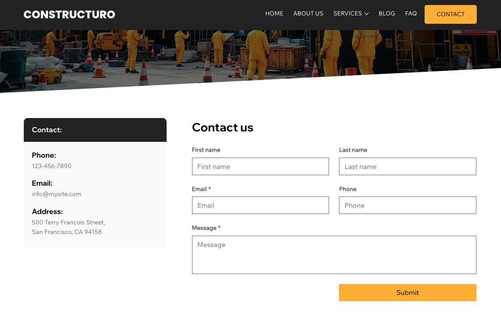Navigate to the HOME menu item

[x=274, y=13]
